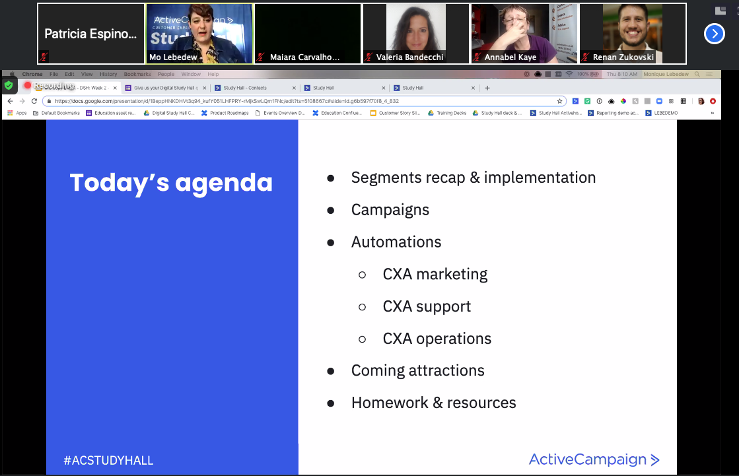The image size is (739, 476).
Task: Select Mo Lebedew's video tile
Action: point(199,34)
